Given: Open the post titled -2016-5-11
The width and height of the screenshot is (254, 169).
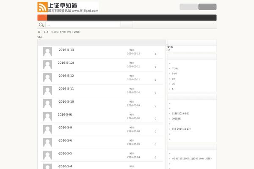Looking at the screenshot, I should click(66, 89).
